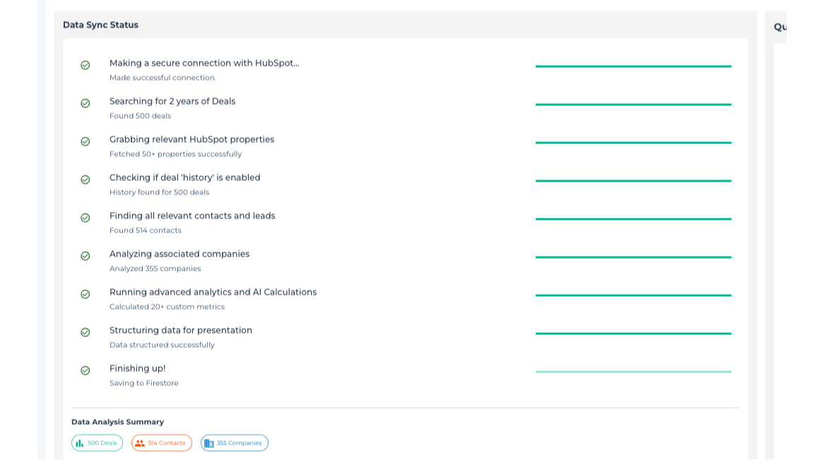824x463 pixels.
Task: Click the checkmark beside 'Making a secure connection with HubSpot'
Action: pos(86,64)
